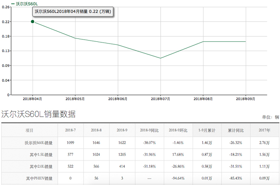Click the -94.64% cell
Image resolution: width=280 pixels, height=185 pixels.
coord(178,178)
